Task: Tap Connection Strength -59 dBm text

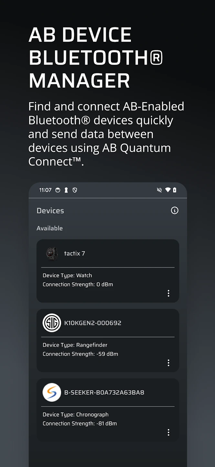Action: (81, 354)
